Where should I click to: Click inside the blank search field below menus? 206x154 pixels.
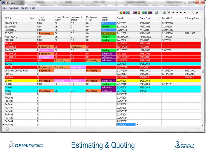(59, 12)
